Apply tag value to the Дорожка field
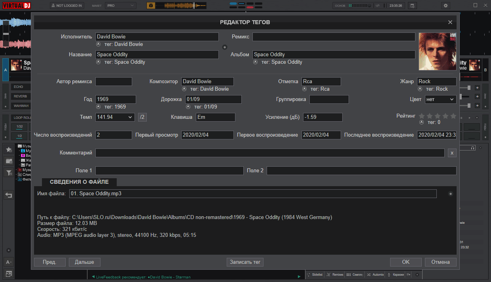 pyautogui.click(x=188, y=107)
